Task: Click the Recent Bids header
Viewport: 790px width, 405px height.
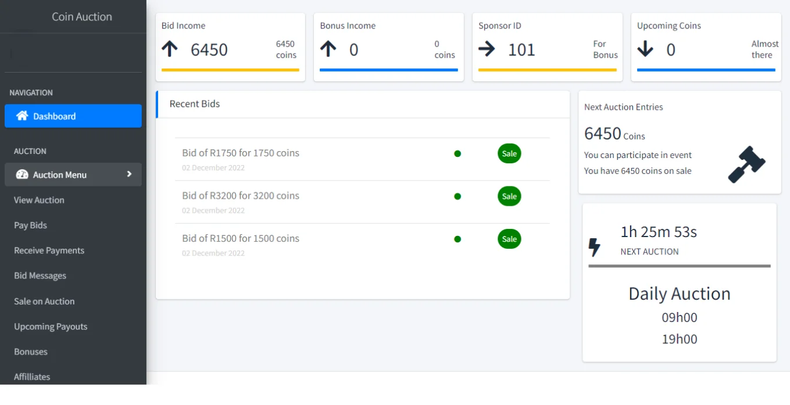Action: tap(195, 103)
